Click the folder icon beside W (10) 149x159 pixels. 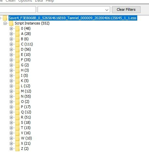point(17,138)
